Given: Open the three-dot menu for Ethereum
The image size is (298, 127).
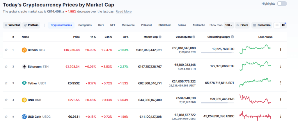Looking at the screenshot, I should [x=281, y=66].
